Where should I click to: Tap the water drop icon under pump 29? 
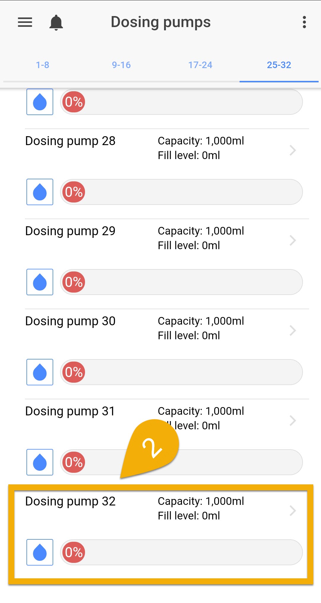tap(40, 282)
